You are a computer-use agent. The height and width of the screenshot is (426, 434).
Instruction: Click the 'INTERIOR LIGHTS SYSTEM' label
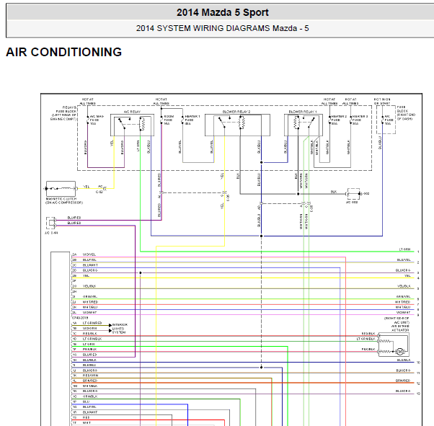[120, 329]
